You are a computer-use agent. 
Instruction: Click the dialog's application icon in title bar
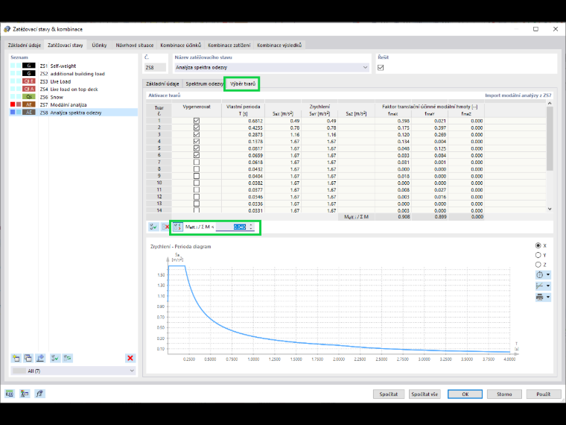click(x=7, y=29)
